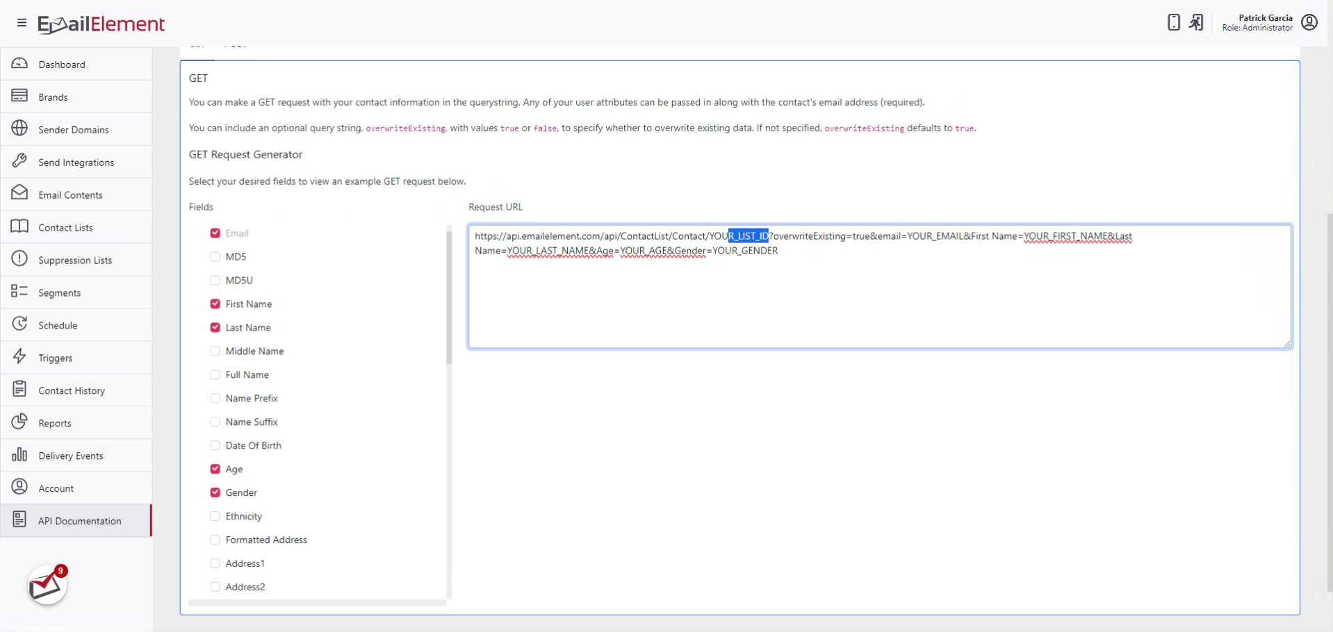The image size is (1333, 632).
Task: Enable the Middle Name checkbox
Action: click(215, 351)
